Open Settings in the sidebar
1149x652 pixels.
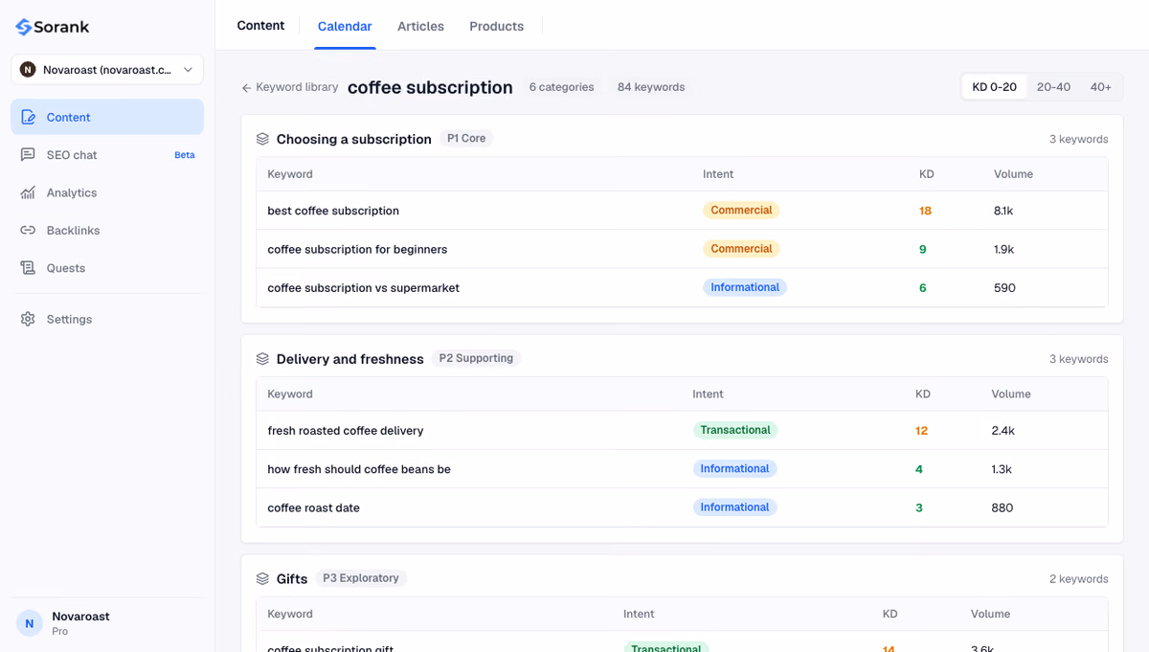(x=107, y=319)
